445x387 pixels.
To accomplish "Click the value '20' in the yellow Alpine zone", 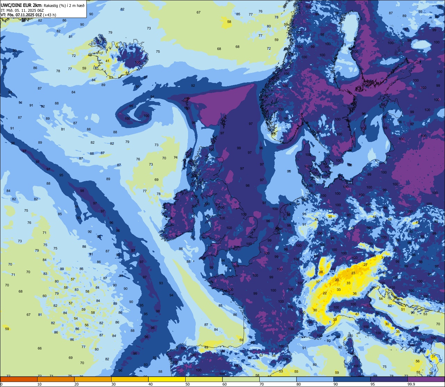I will (337, 280).
